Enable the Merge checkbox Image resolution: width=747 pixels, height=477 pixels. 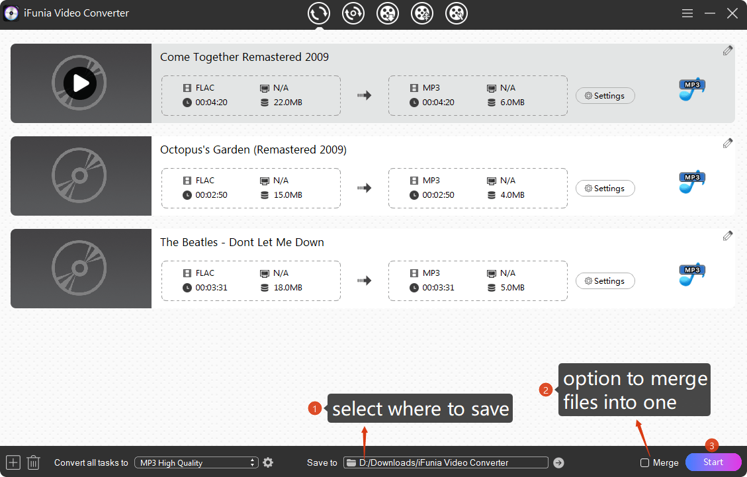(644, 462)
